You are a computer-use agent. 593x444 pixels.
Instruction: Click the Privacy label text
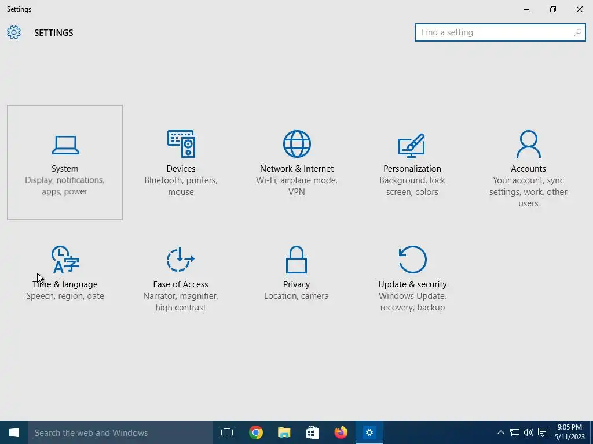[x=296, y=284]
